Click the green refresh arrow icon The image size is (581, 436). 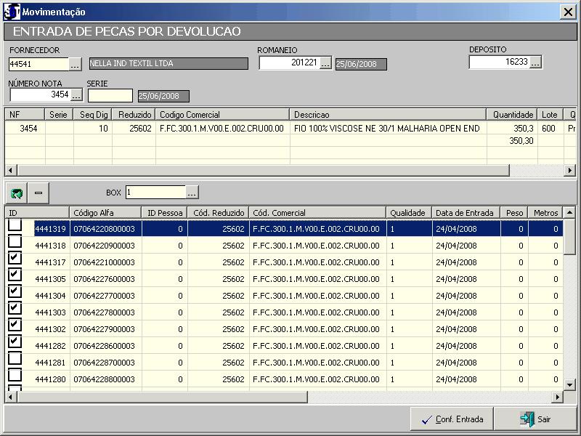coord(17,193)
